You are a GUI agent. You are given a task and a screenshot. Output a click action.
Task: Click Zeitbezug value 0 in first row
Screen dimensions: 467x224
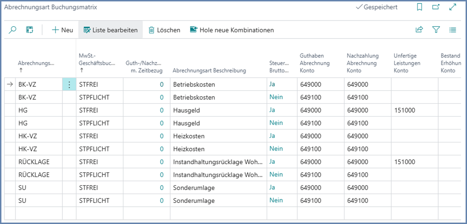tap(162, 85)
